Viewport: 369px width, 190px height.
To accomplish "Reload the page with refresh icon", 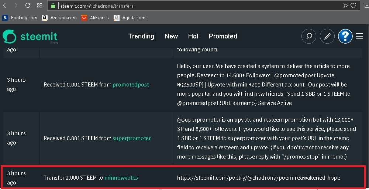I will pos(28,6).
